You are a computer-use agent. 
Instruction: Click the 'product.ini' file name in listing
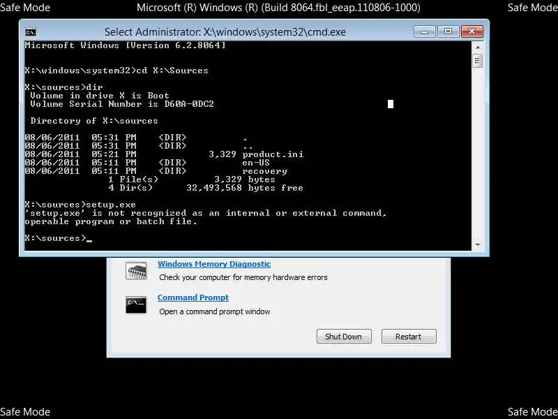pyautogui.click(x=273, y=154)
